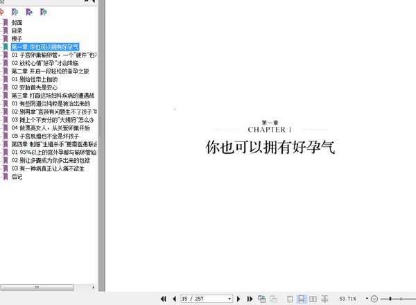Click the bookmark panel horizontal scrollbar

pos(37,288)
